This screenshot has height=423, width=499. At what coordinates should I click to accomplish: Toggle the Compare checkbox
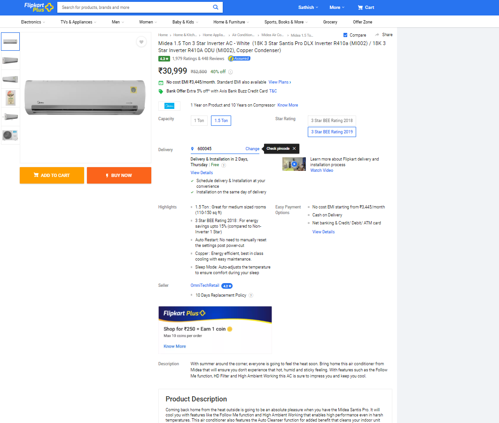pos(346,35)
